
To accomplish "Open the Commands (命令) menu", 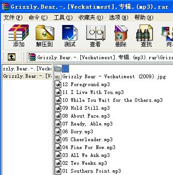I will (x=38, y=18).
